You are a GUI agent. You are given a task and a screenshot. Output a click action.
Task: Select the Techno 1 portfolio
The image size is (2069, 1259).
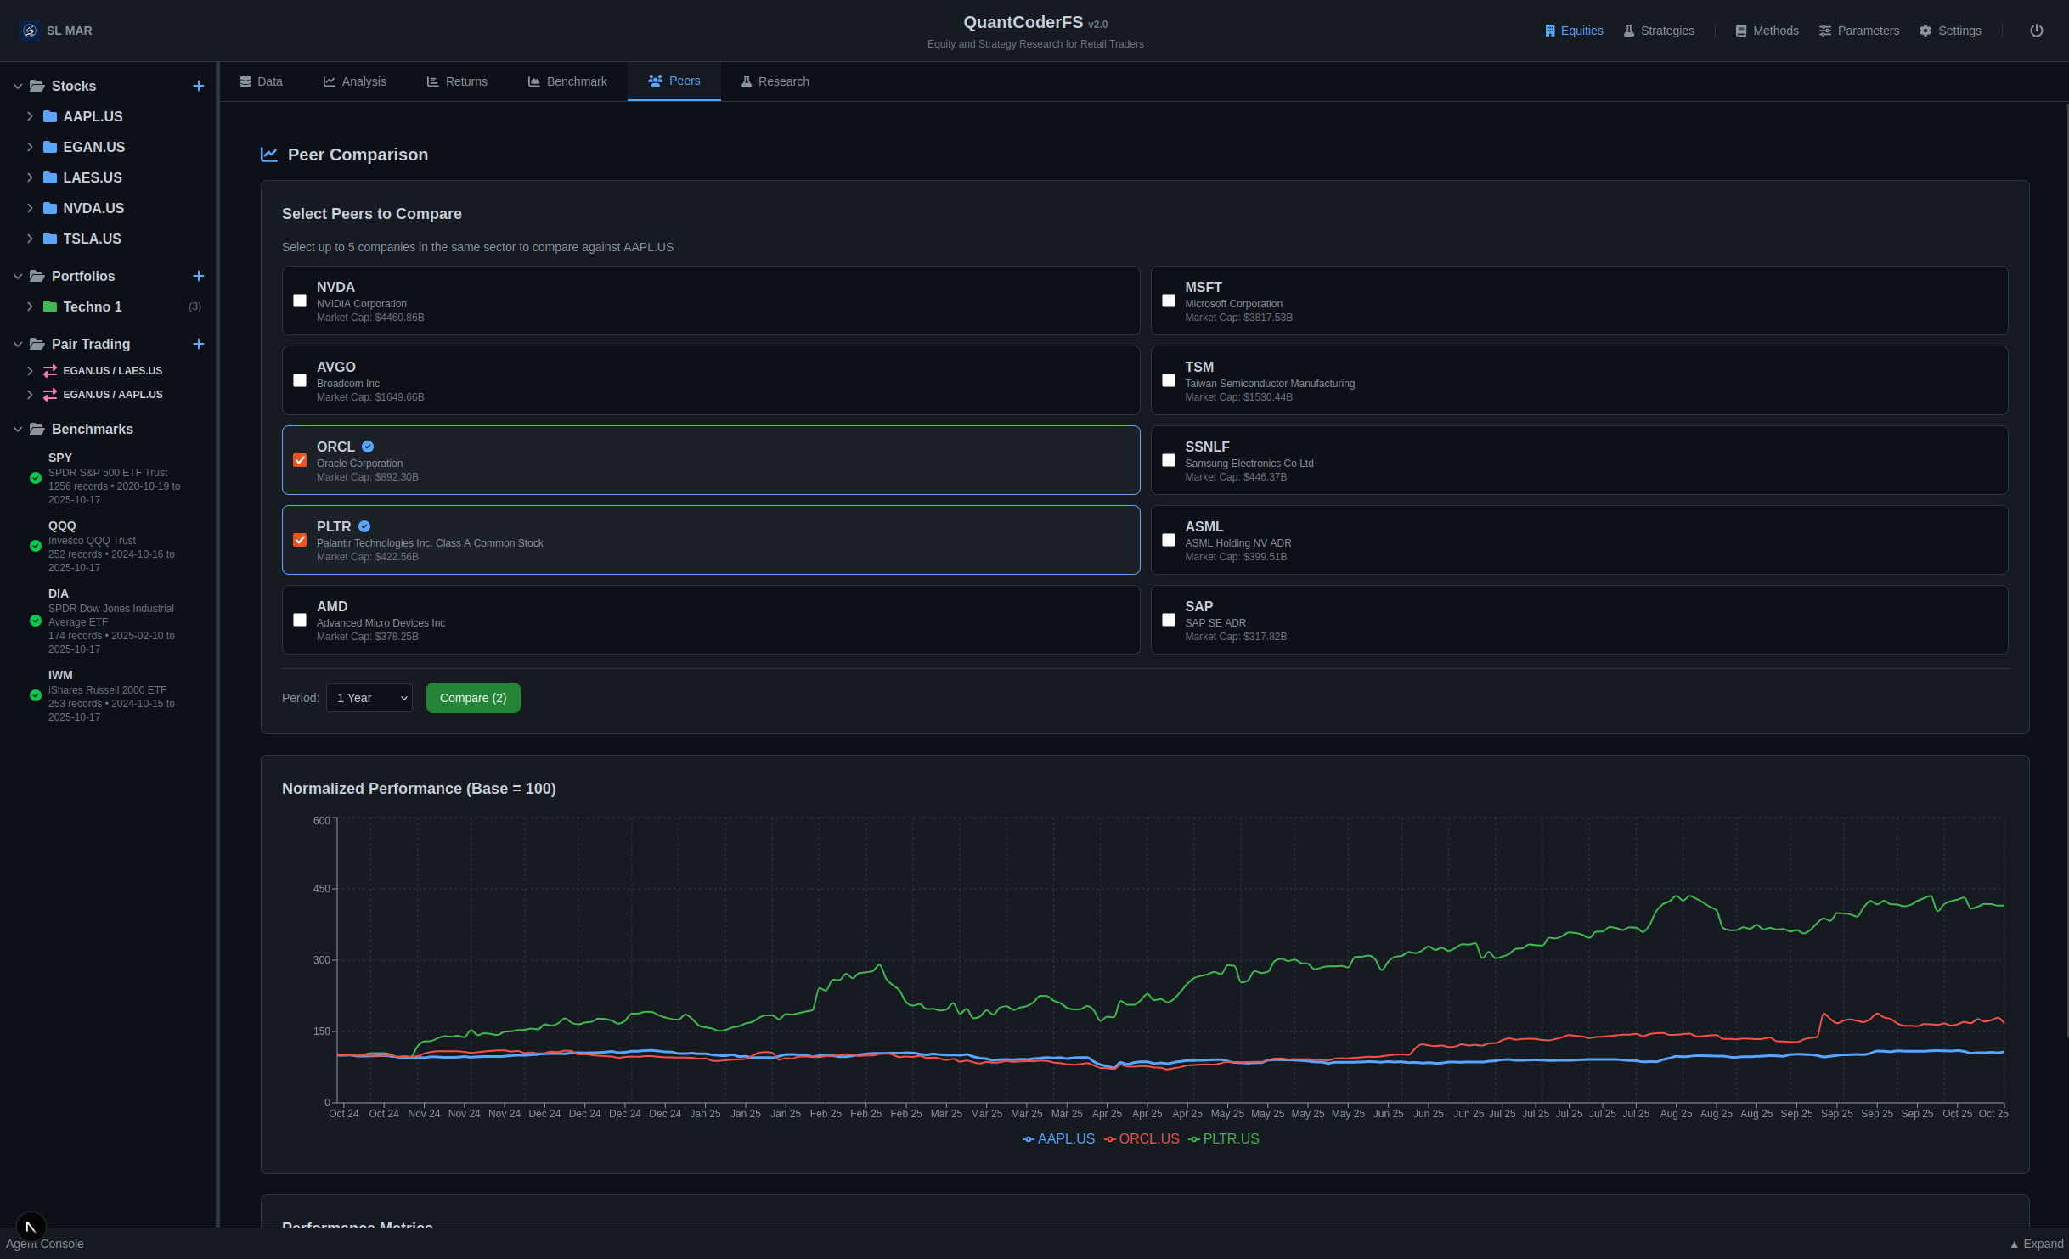(92, 306)
